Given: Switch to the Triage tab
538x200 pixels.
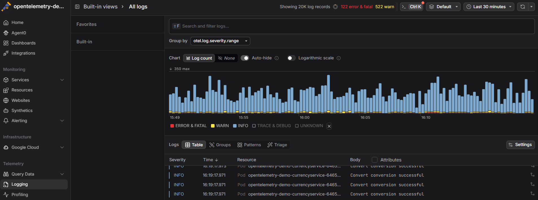Looking at the screenshot, I should 277,145.
